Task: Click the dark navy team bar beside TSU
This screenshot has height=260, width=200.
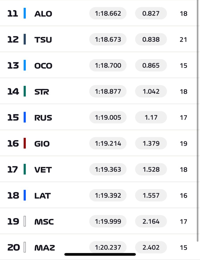Action: pyautogui.click(x=25, y=39)
